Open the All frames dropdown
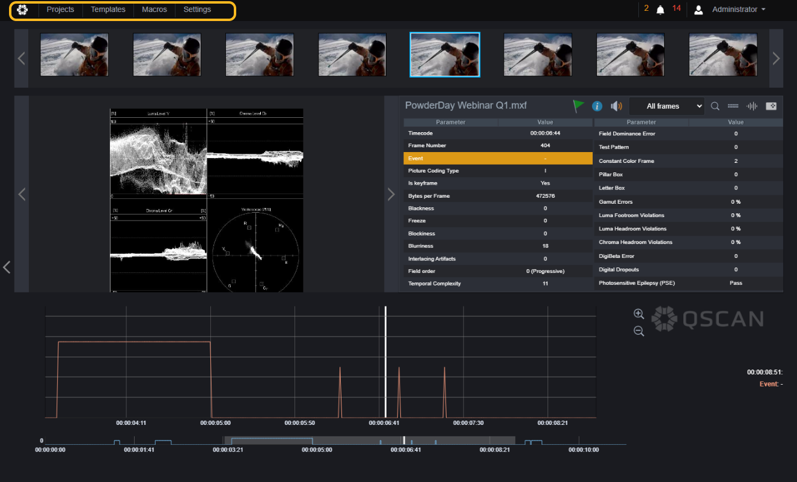This screenshot has height=482, width=797. coord(666,106)
